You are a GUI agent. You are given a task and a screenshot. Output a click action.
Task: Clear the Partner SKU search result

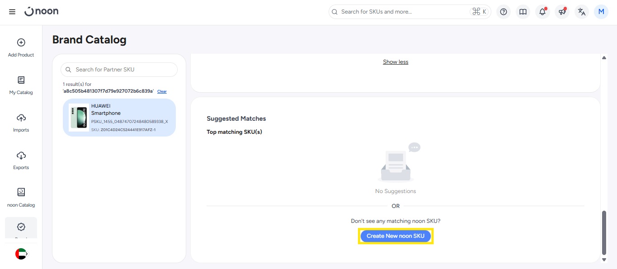pyautogui.click(x=162, y=91)
